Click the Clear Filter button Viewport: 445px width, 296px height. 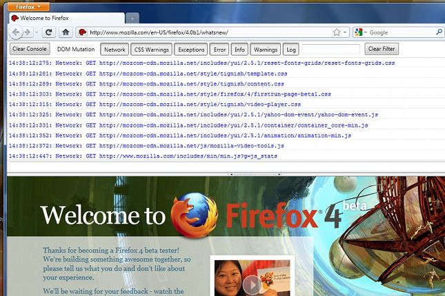[382, 49]
